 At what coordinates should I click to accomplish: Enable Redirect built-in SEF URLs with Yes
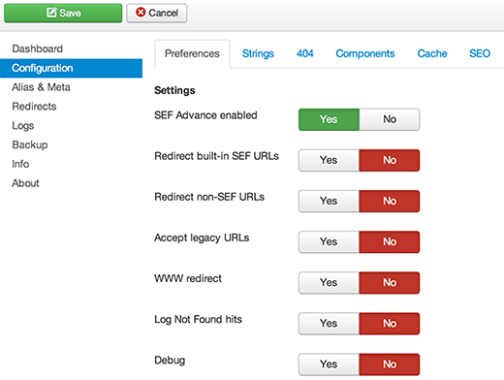click(x=329, y=160)
